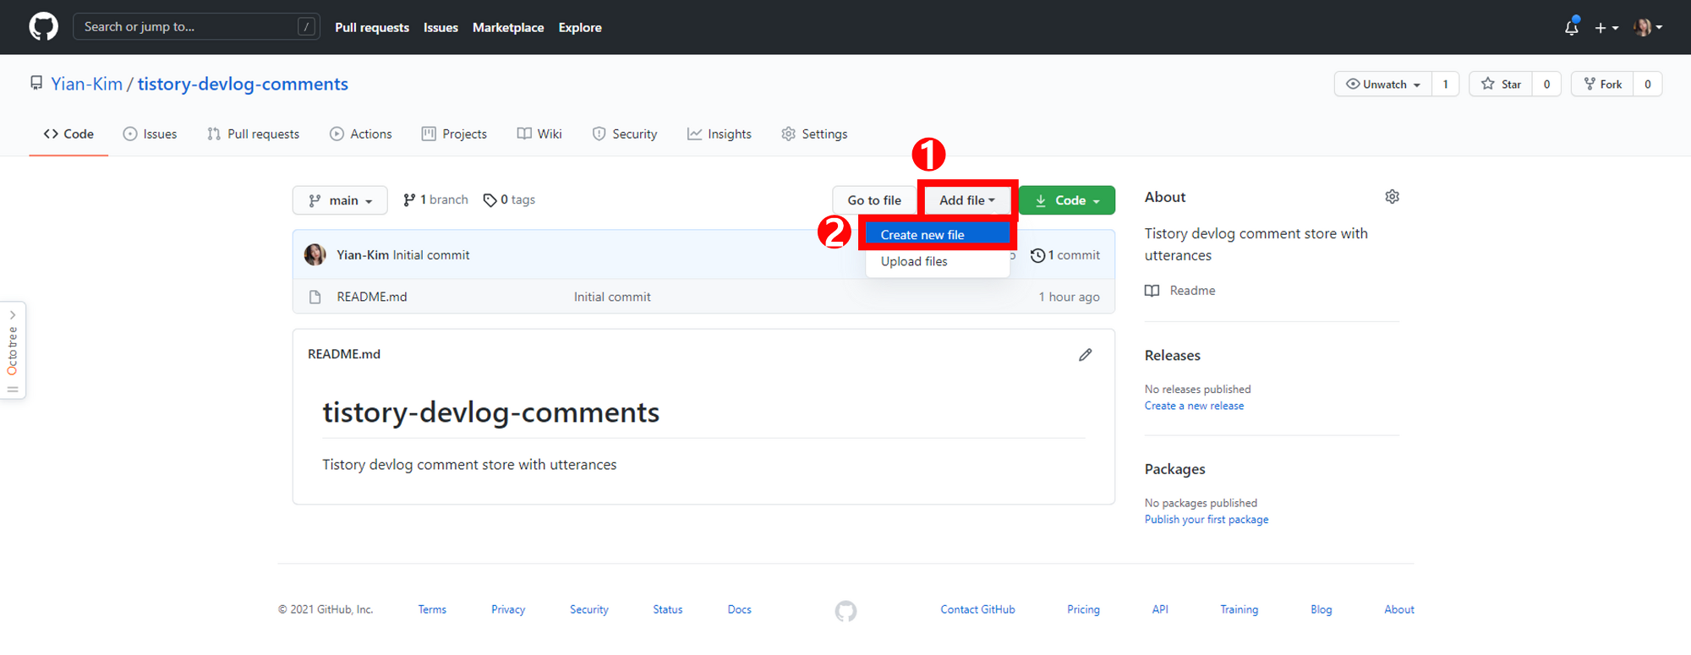This screenshot has height=655, width=1691.
Task: Open the latest Initial commit message
Action: click(431, 254)
